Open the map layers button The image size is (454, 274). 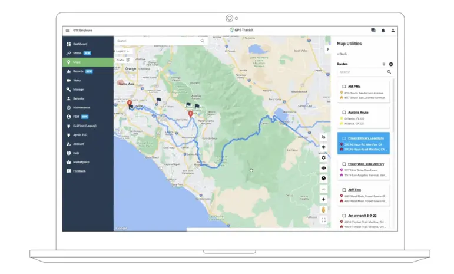(323, 147)
